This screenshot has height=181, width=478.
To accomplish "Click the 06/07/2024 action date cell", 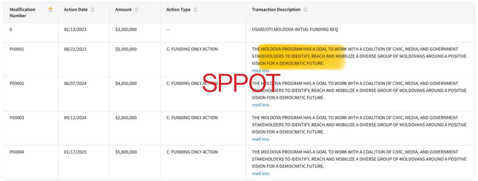I will click(75, 83).
